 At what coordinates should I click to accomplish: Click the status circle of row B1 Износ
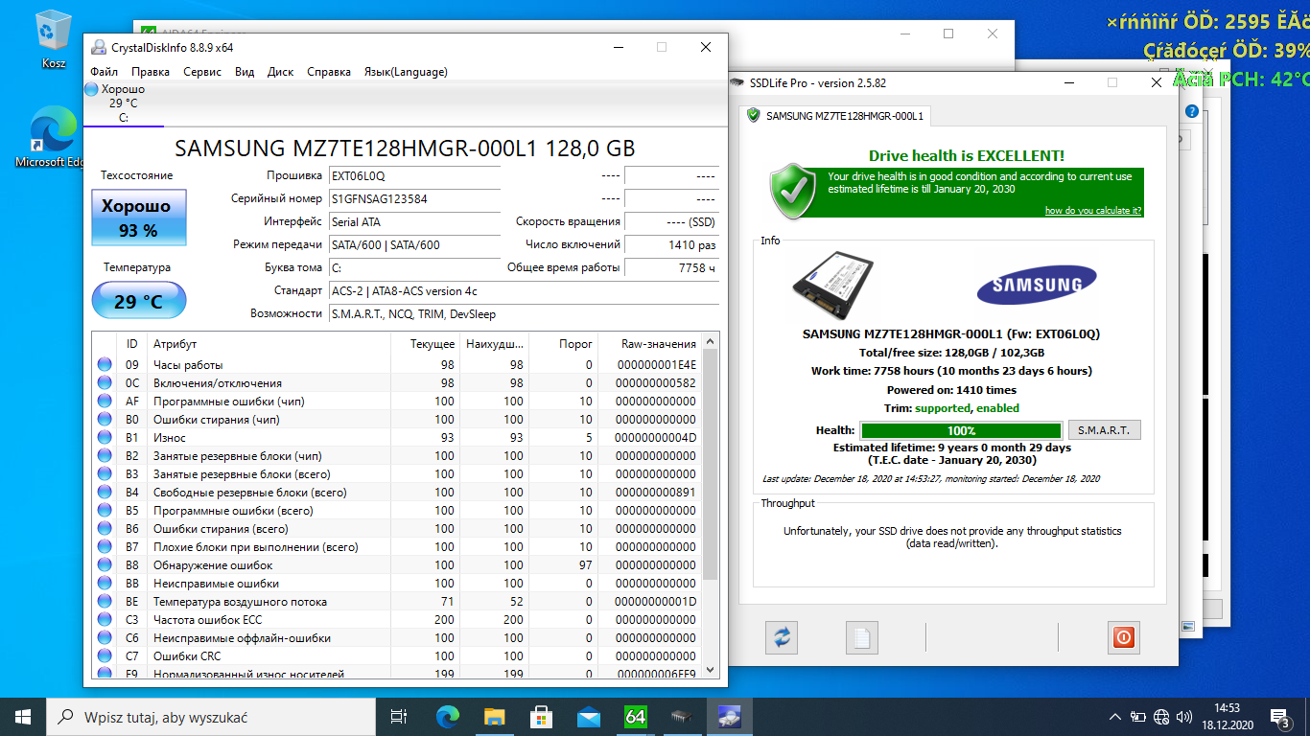click(x=105, y=438)
